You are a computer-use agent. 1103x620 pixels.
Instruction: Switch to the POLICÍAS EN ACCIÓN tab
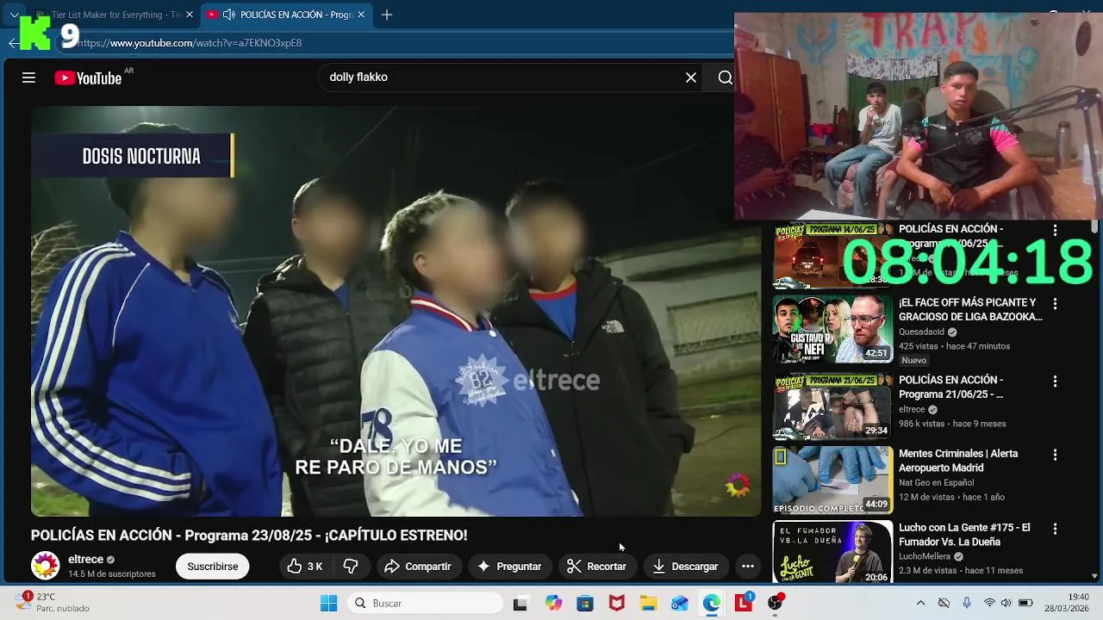coord(287,15)
